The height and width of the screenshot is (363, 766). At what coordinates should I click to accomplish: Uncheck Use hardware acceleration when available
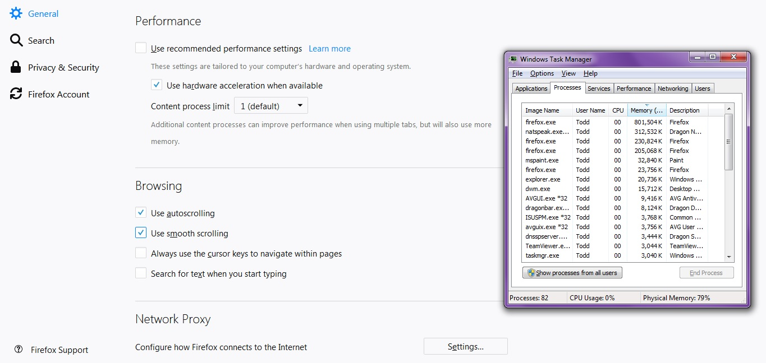[x=157, y=85]
